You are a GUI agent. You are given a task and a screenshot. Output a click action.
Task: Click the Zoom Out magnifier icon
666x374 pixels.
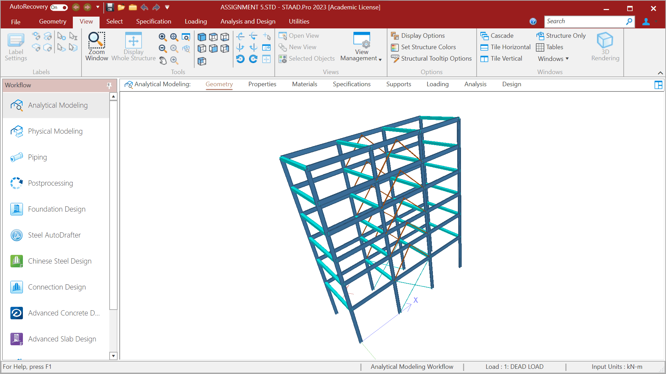click(x=162, y=48)
